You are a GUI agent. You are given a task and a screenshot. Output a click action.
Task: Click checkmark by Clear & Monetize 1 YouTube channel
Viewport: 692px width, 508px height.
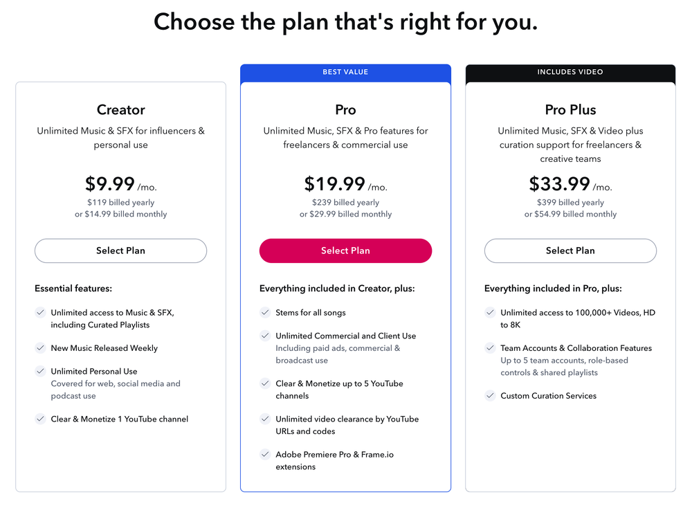40,419
